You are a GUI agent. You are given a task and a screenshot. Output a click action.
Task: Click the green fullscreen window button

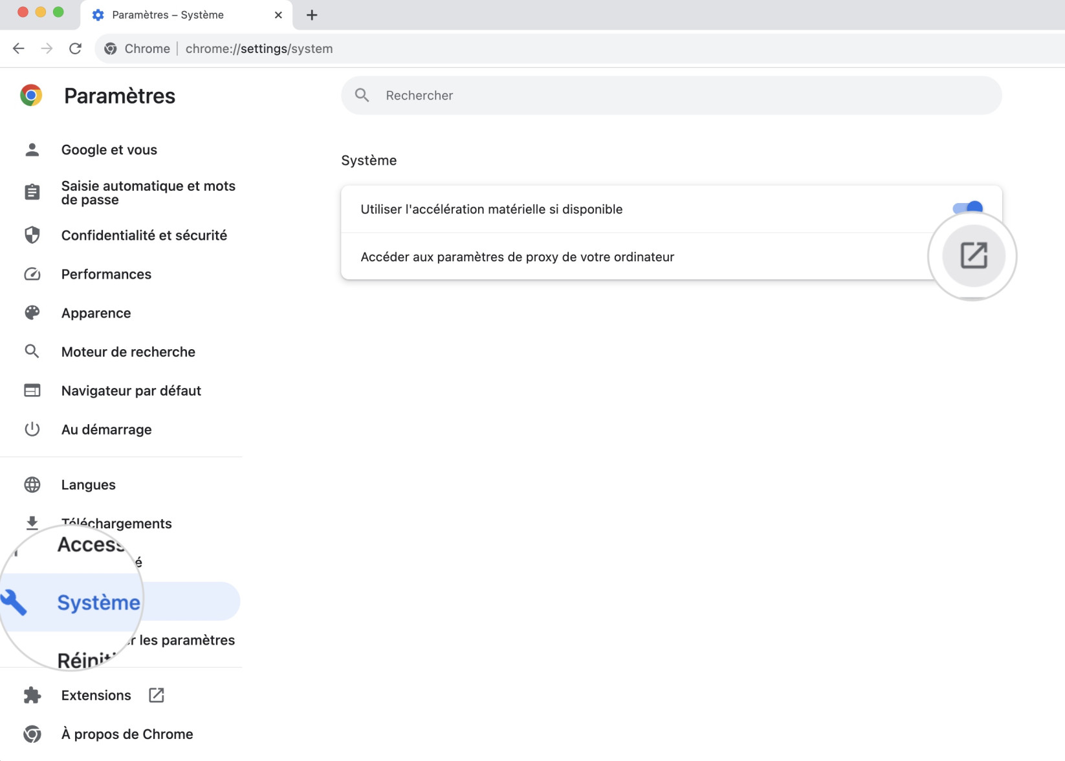pos(58,12)
